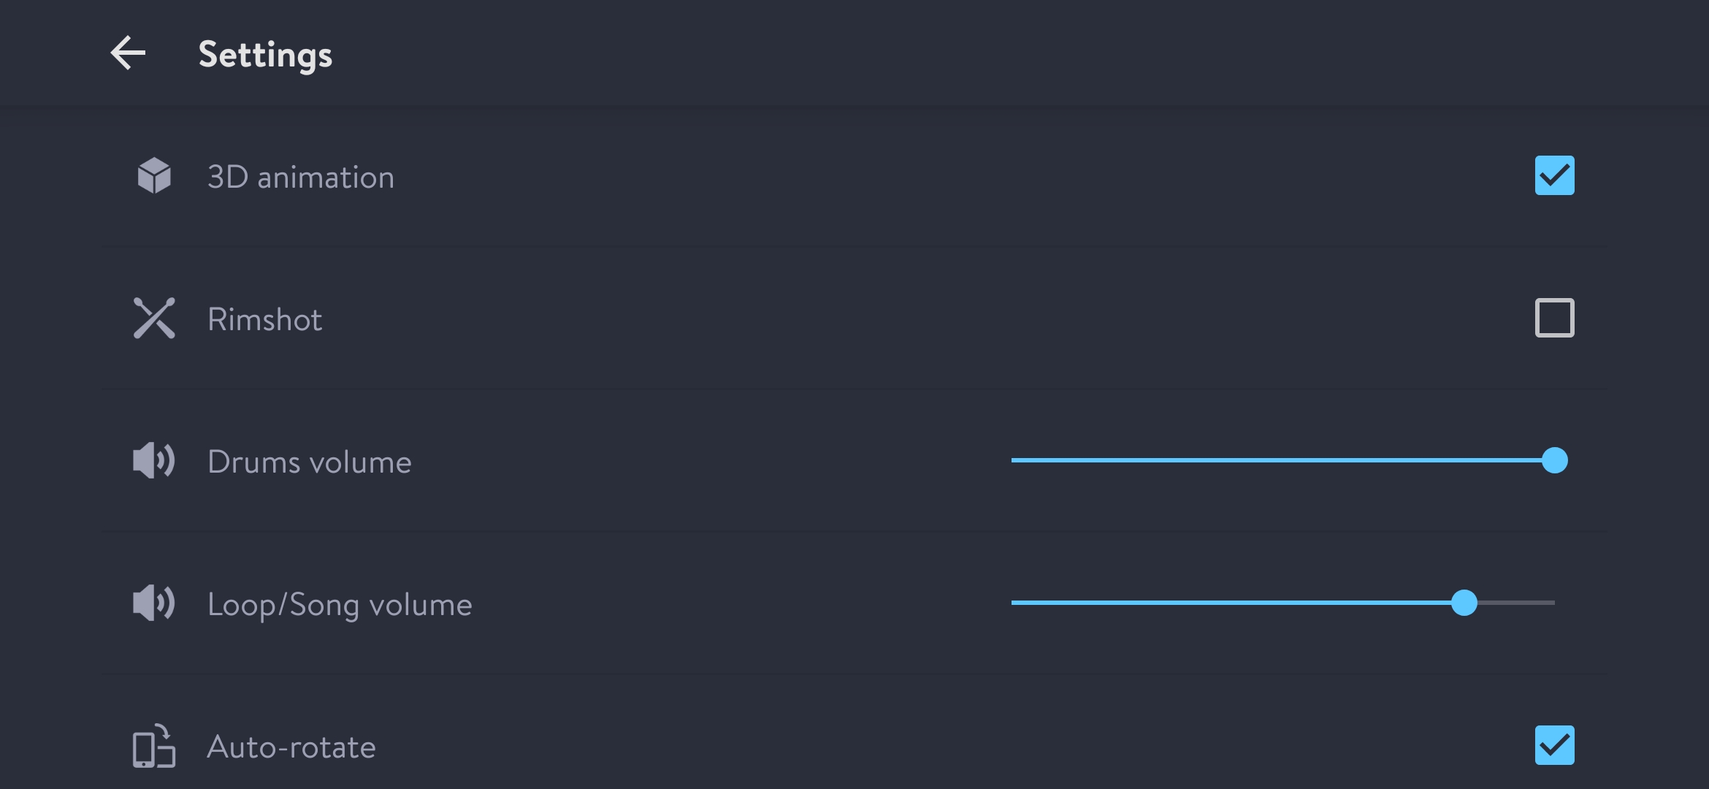Click the middle of the Drums volume track
Image resolution: width=1709 pixels, height=789 pixels.
1282,460
